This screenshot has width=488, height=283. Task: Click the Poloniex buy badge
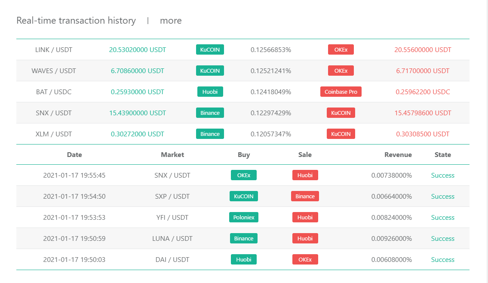point(243,217)
